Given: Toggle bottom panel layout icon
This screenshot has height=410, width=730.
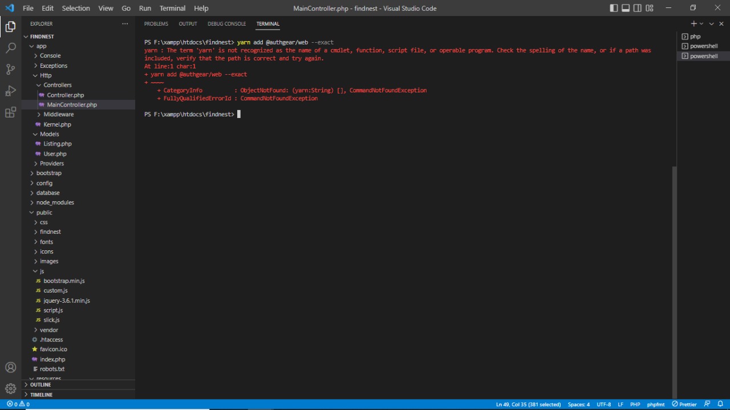Looking at the screenshot, I should 626,8.
